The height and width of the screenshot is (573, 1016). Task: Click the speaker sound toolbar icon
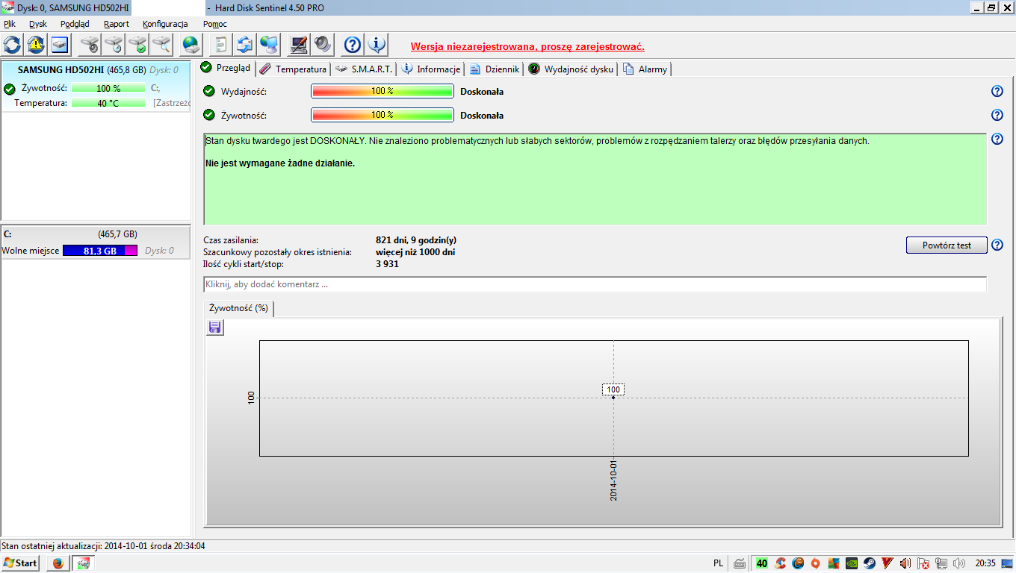point(323,45)
